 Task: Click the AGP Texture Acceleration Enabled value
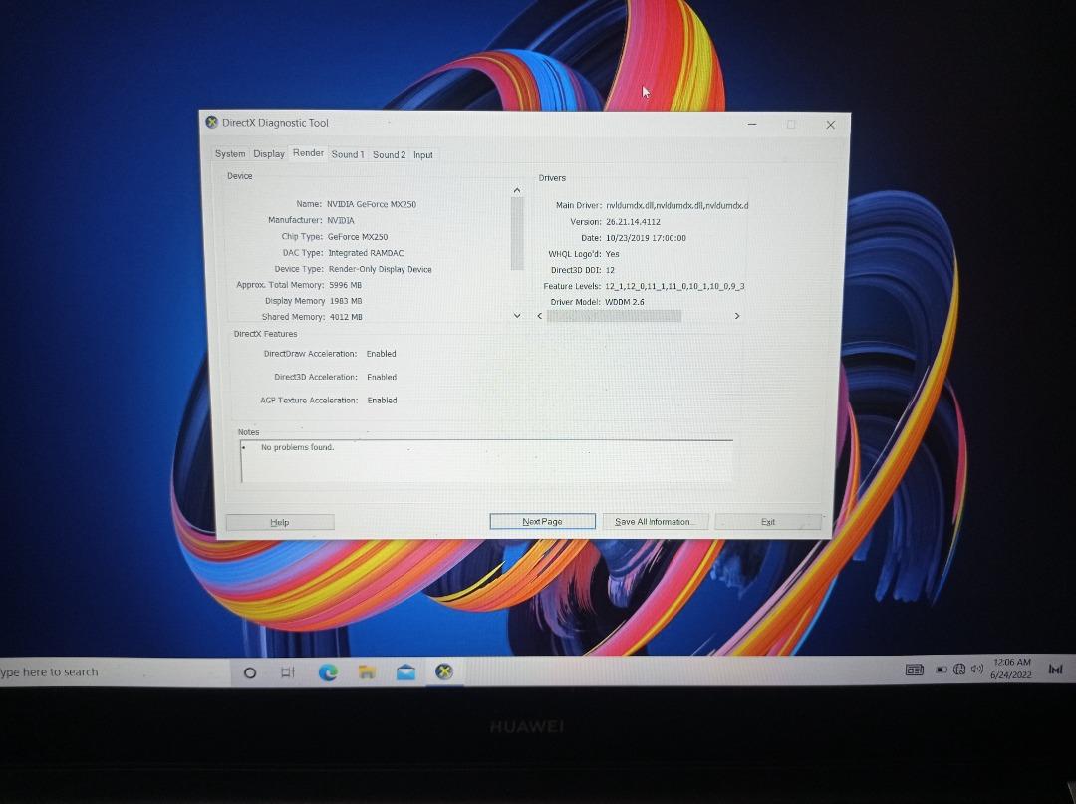(x=383, y=401)
